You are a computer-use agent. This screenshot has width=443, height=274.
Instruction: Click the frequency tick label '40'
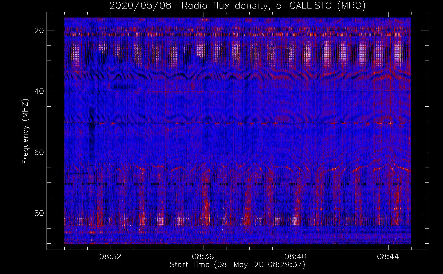(x=39, y=91)
